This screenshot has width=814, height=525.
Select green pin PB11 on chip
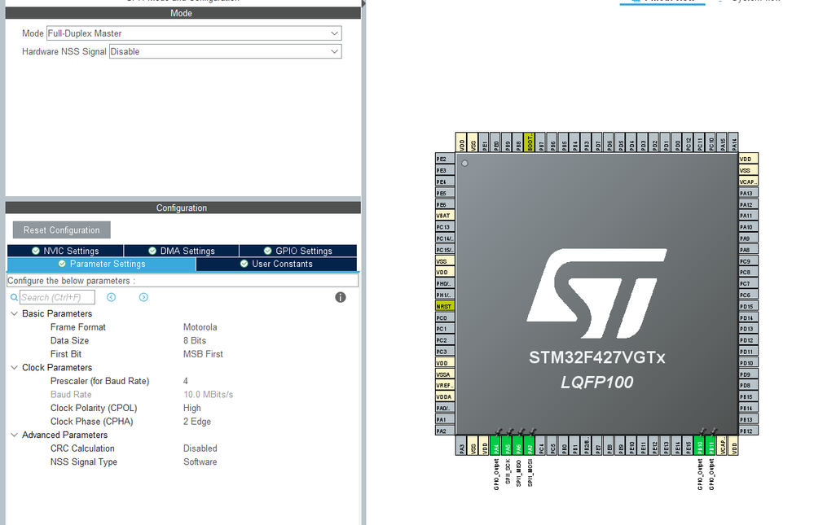711,445
